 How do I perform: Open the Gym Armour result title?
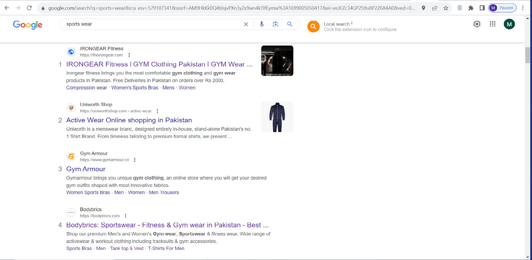click(86, 169)
